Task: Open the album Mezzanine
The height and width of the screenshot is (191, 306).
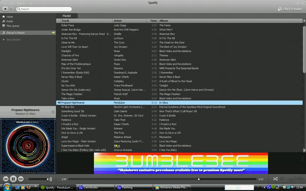Action: pyautogui.click(x=165, y=137)
